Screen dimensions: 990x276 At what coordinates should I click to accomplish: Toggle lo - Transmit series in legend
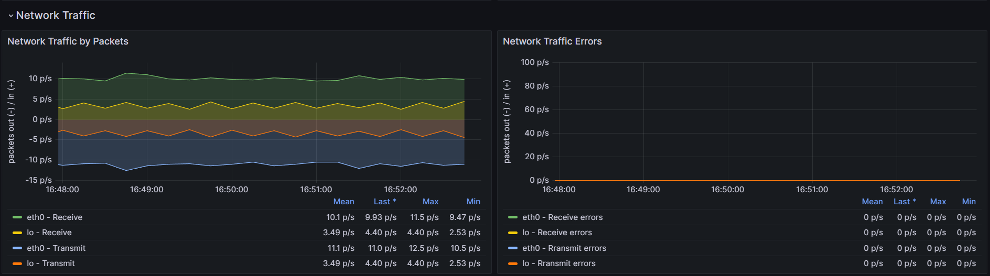coord(51,263)
